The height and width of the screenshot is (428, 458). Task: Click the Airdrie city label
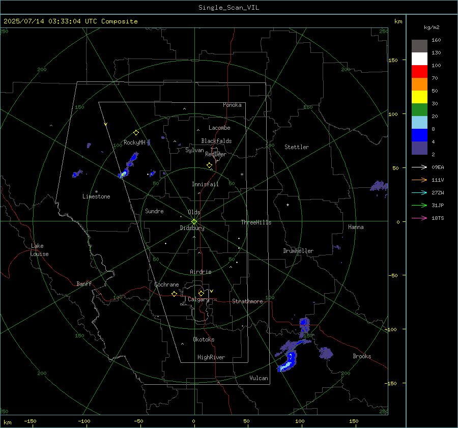point(201,272)
